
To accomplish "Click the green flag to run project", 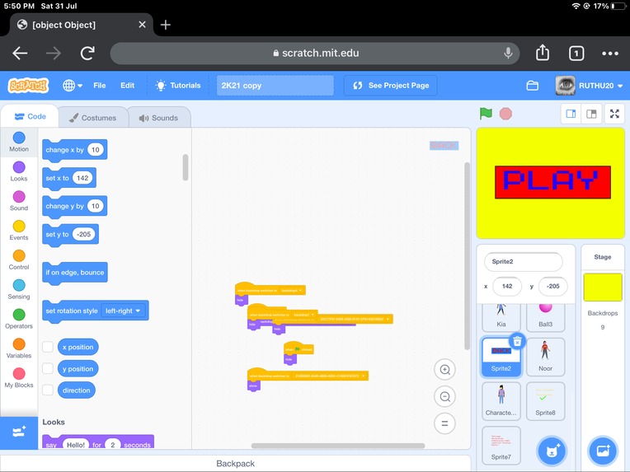I will [x=486, y=114].
